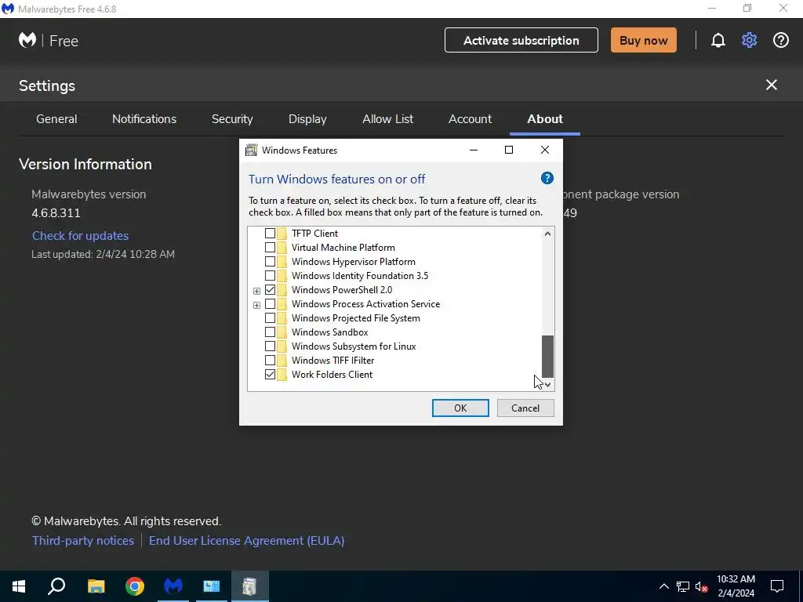Click the Windows Features title bar icon
This screenshot has height=602, width=803.
251,150
